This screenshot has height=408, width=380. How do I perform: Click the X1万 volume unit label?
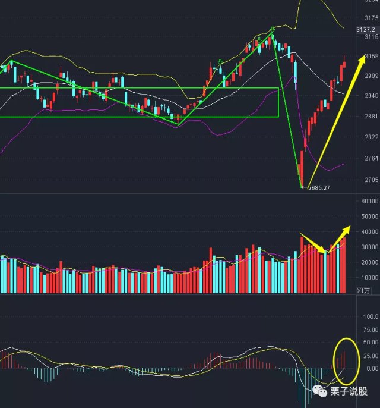363,291
